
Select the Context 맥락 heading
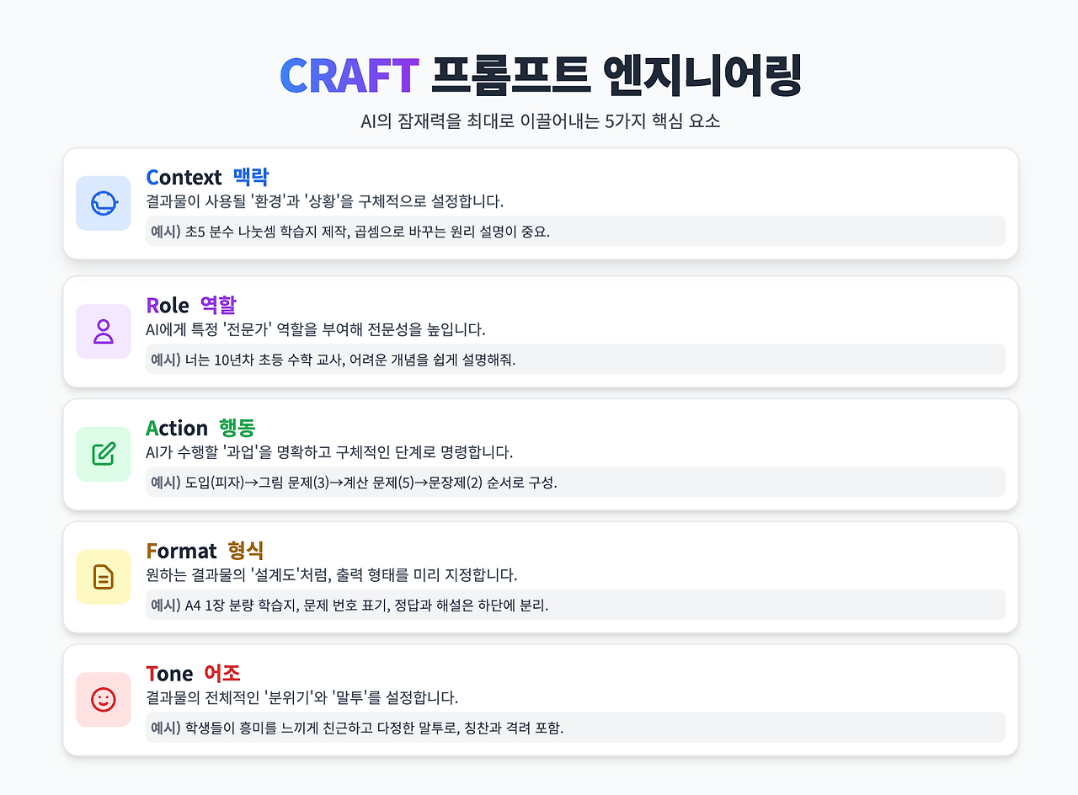(207, 177)
